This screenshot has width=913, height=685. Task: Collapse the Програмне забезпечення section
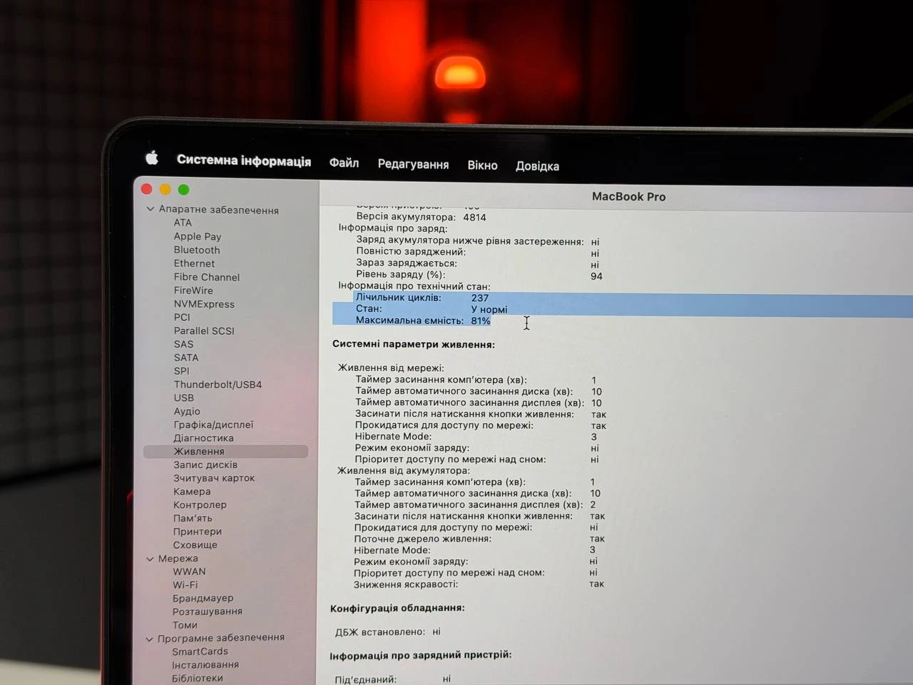pyautogui.click(x=150, y=637)
